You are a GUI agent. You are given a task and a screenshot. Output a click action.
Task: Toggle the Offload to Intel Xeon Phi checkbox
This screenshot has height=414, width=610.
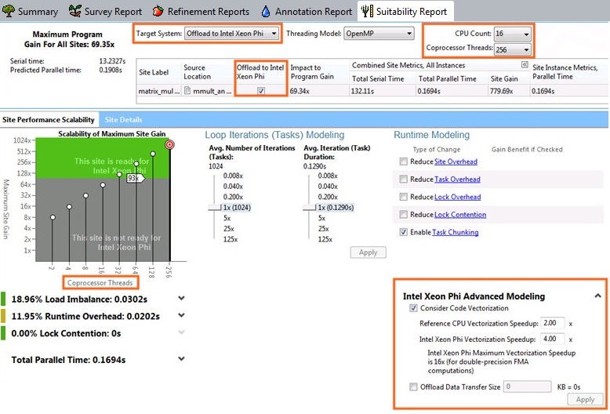pyautogui.click(x=261, y=91)
